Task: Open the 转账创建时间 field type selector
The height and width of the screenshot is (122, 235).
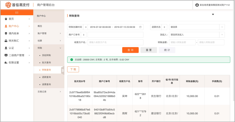Action: click(x=86, y=27)
